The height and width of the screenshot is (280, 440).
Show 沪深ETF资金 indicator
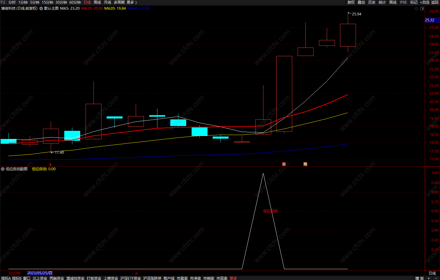(131, 278)
